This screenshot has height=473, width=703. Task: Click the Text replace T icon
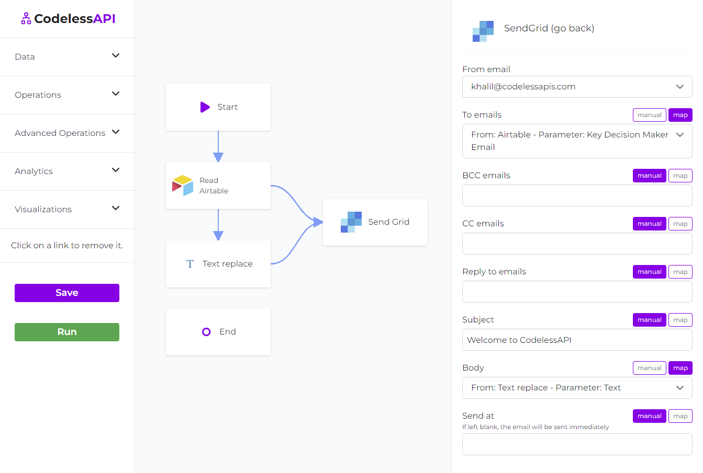(x=190, y=264)
